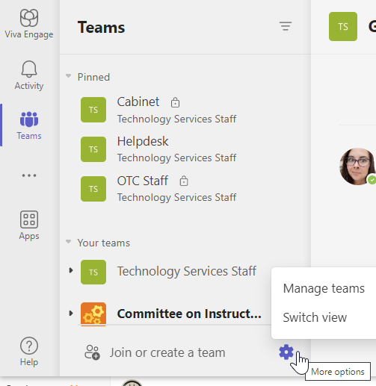Click the Helpdesk channel TS avatar
The height and width of the screenshot is (386, 376).
[x=93, y=149]
